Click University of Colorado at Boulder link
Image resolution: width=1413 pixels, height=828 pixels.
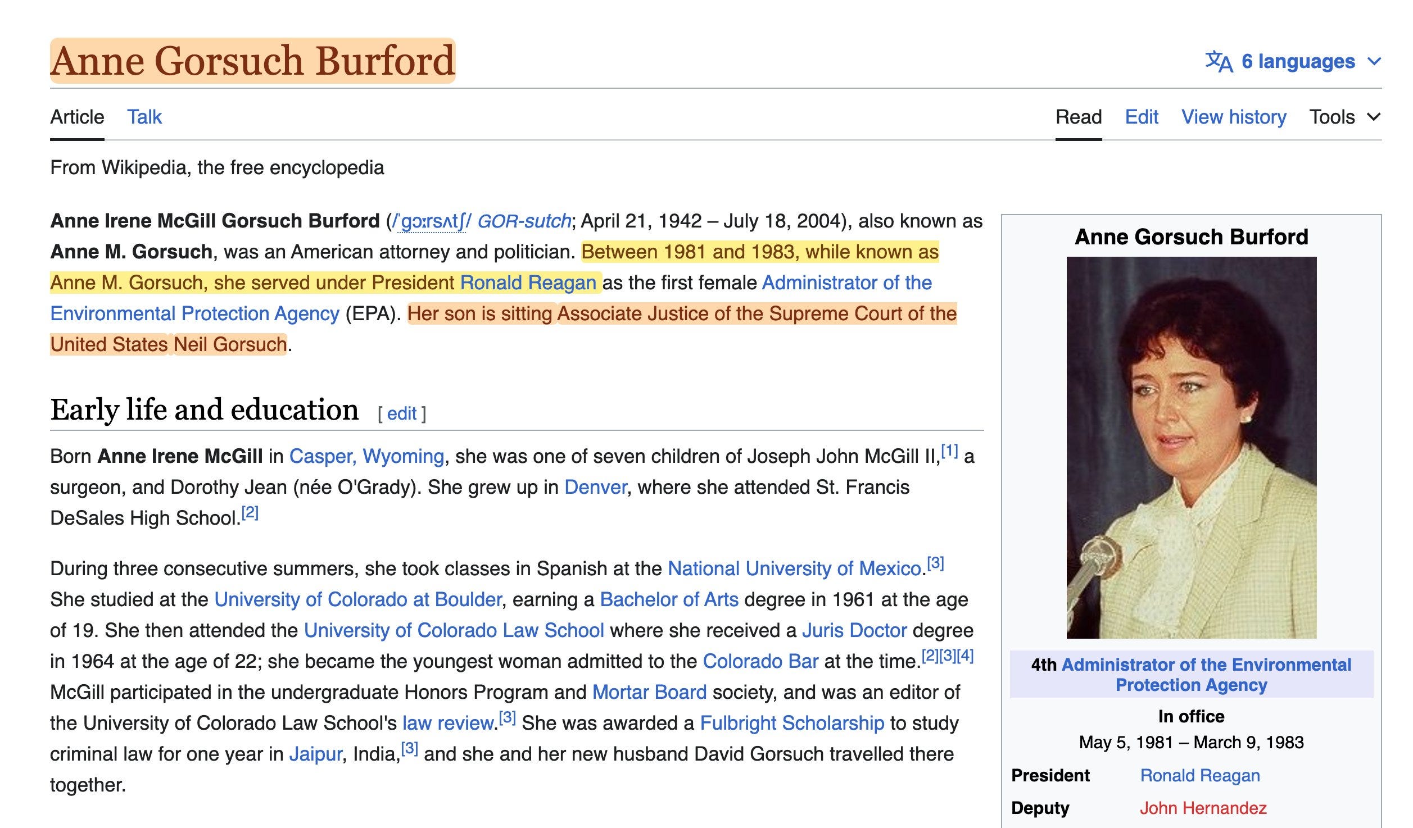coord(358,599)
